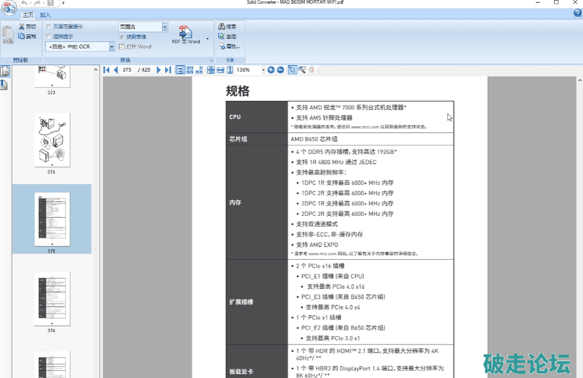583x378 pixels.
Task: Click the fit height icon
Action: pos(230,70)
